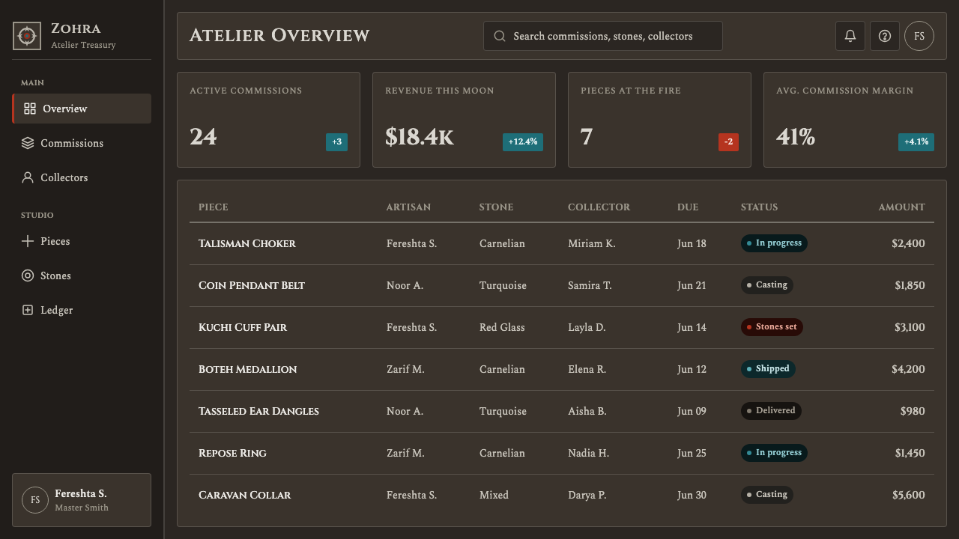
Task: Click the $5,600 amount cell
Action: [x=909, y=495]
